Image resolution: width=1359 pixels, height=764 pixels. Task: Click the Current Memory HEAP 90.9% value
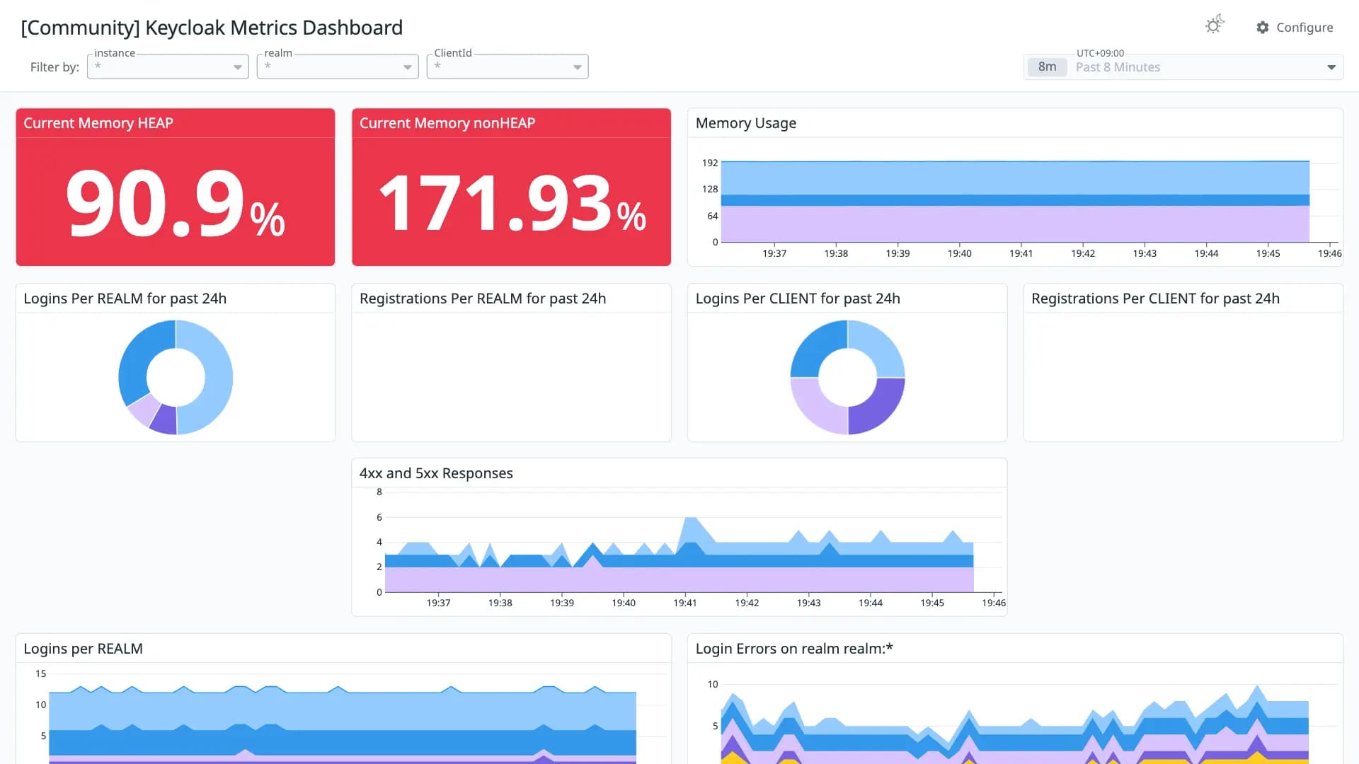point(176,204)
